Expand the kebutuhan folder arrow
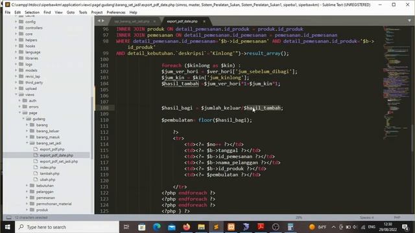This screenshot has height=233, width=415. point(27,186)
